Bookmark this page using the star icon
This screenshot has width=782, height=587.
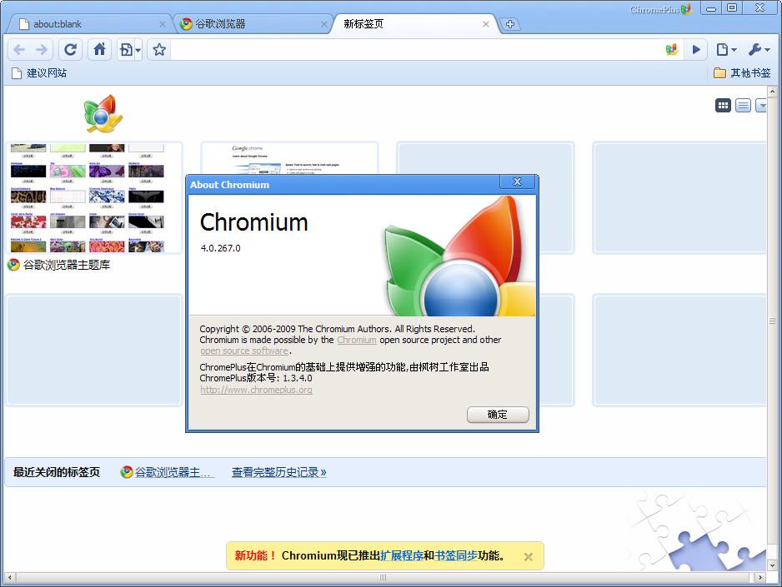point(158,49)
